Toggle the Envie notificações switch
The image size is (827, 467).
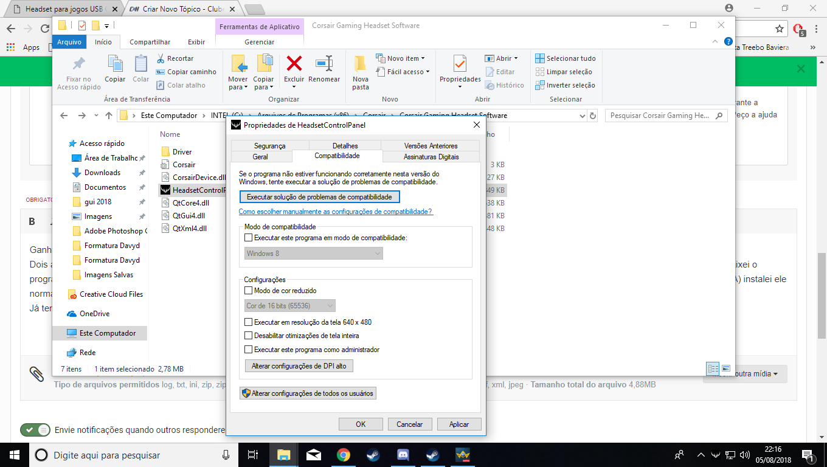pos(36,430)
